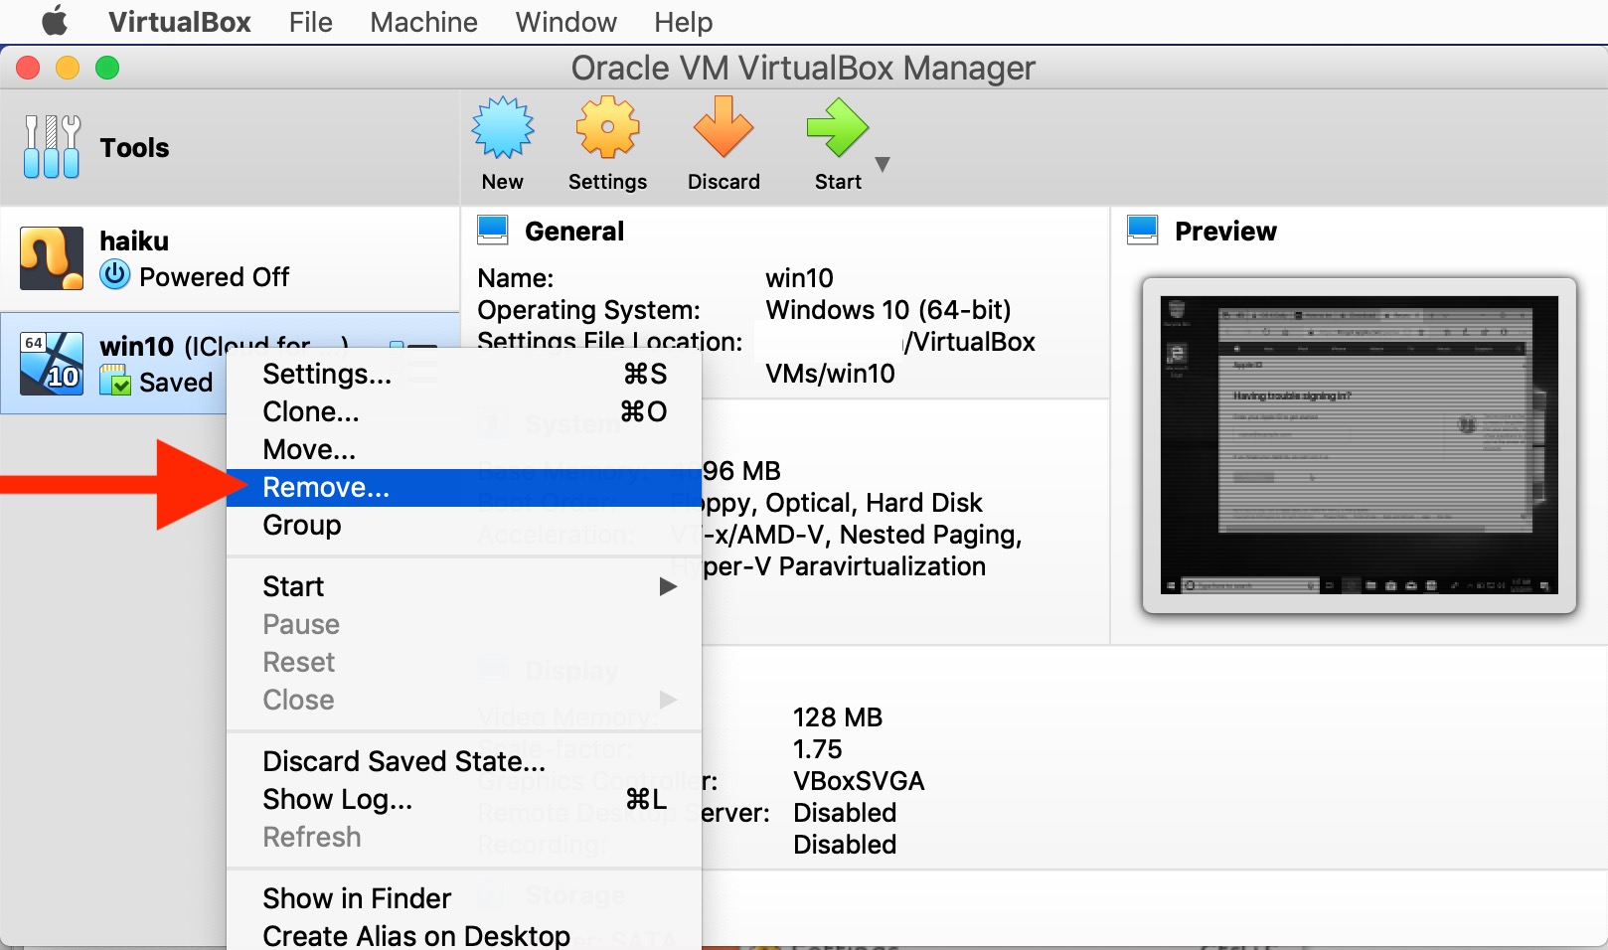Select Clone... in the context menu

point(311,412)
